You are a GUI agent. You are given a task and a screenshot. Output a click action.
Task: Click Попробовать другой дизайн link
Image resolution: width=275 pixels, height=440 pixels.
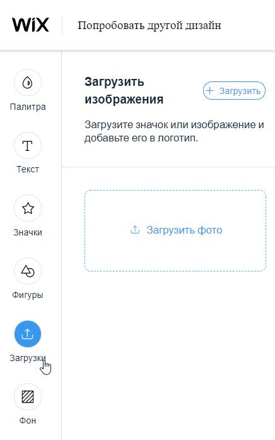click(149, 25)
